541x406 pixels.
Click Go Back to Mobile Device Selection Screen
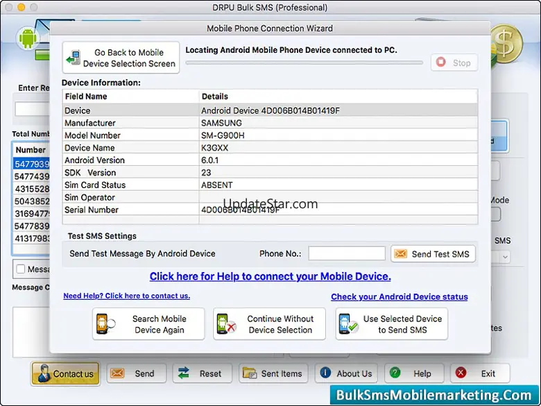pyautogui.click(x=121, y=58)
